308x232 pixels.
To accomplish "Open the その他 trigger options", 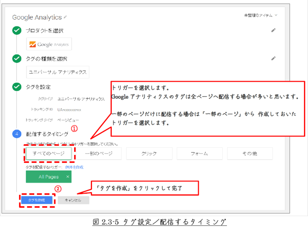I will click(x=250, y=154).
